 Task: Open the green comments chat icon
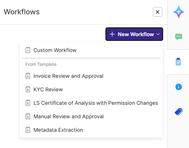click(x=179, y=37)
